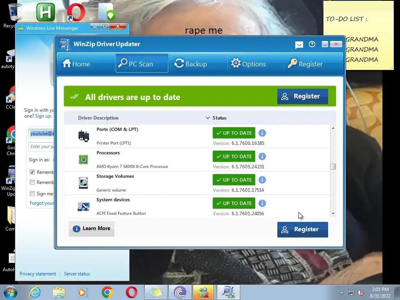Screen dimensions: 400x300
Task: Click UP TO DATE badge for Processors row
Action: tap(234, 156)
